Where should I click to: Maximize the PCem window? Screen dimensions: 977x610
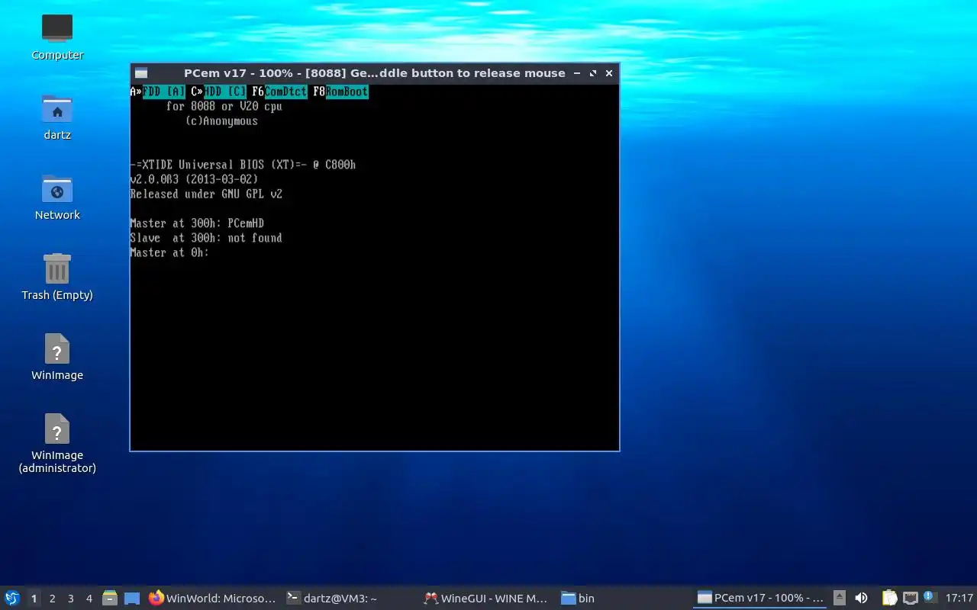pyautogui.click(x=593, y=73)
